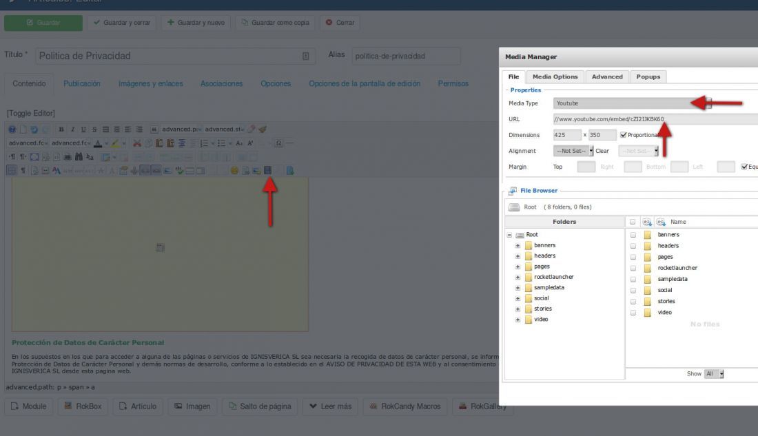Click the Show paragraph marks pilcrow icon

(x=23, y=170)
